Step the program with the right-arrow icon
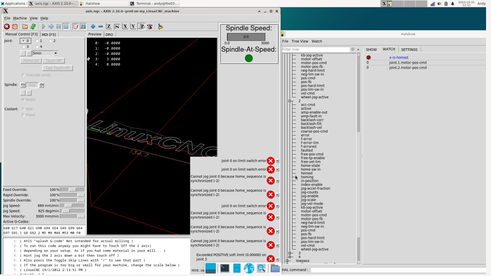This screenshot has height=276, width=491. (x=51, y=27)
